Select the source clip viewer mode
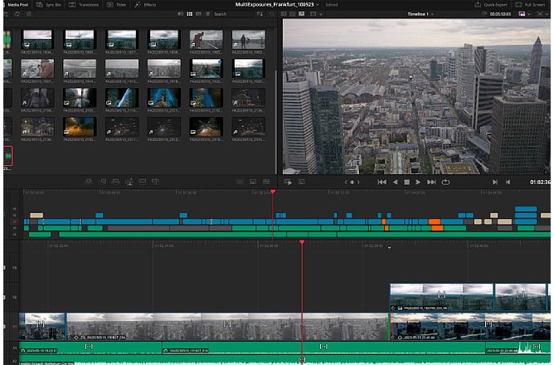Screen dimensions: 554x365 coord(284,14)
